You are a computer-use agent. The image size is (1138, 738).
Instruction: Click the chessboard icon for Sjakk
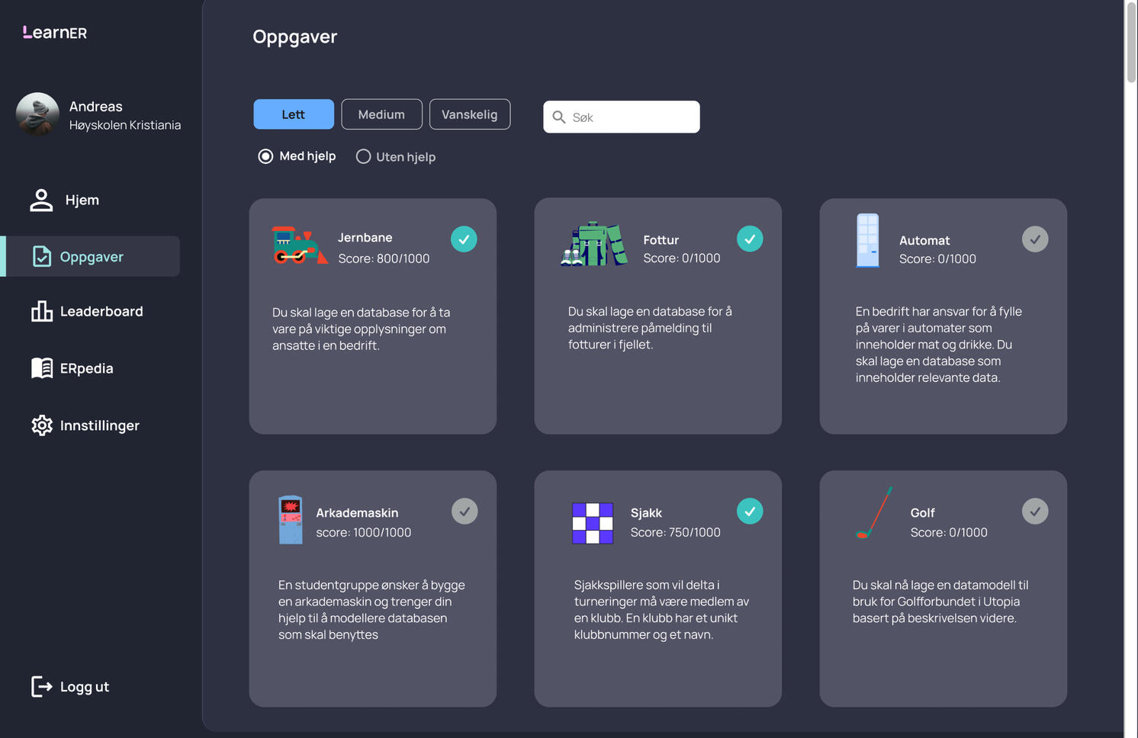593,523
